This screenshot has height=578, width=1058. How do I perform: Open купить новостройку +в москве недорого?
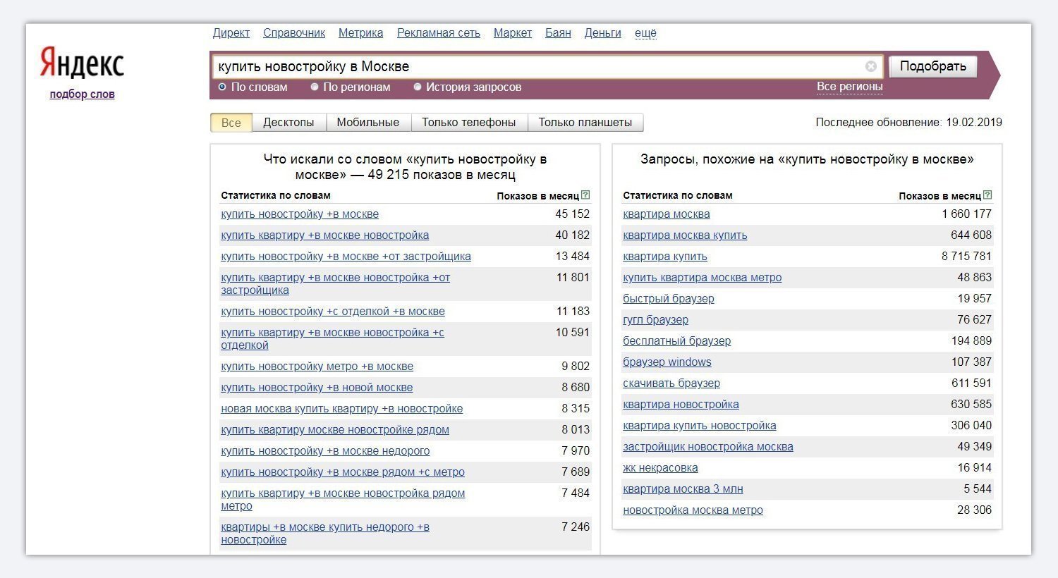click(x=325, y=451)
